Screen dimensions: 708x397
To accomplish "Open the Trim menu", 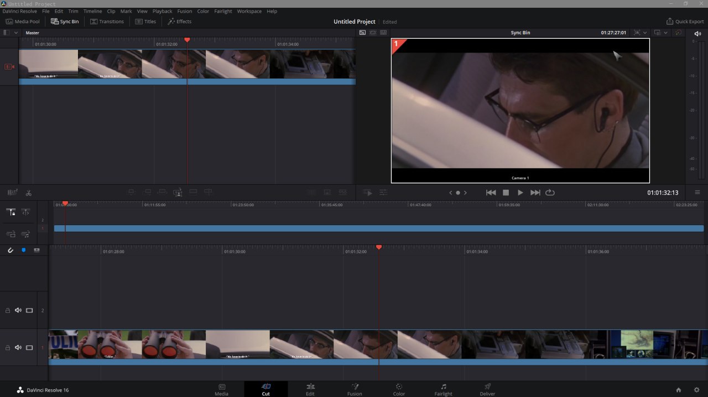I will (73, 11).
